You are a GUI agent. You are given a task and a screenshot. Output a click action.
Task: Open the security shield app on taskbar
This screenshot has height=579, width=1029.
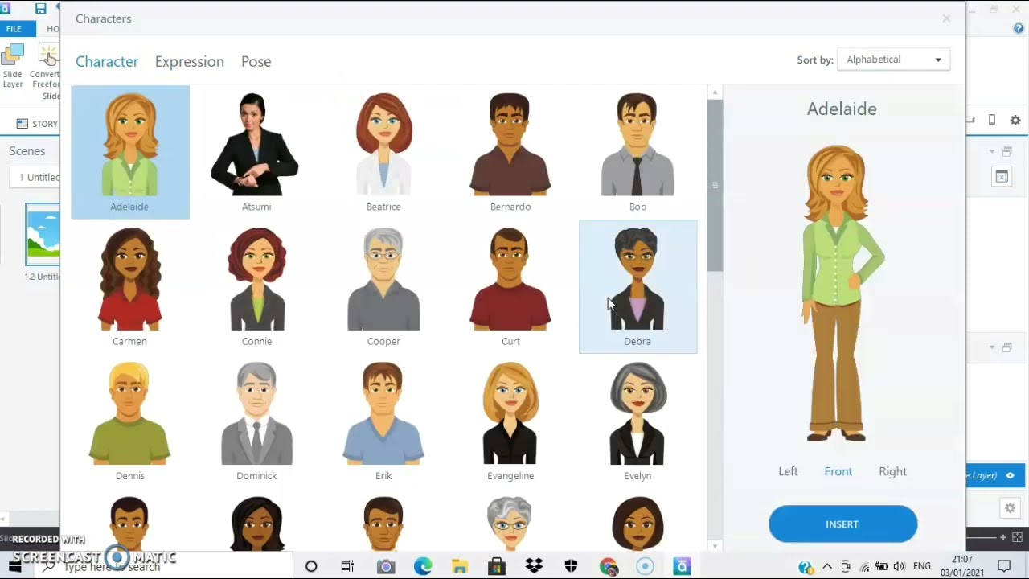point(571,567)
